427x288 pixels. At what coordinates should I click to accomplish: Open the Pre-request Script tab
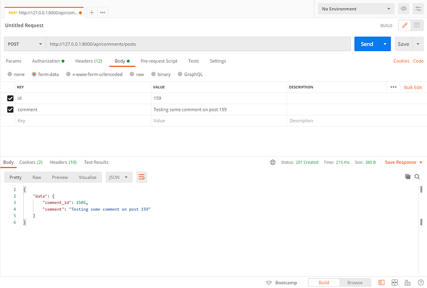(x=159, y=61)
